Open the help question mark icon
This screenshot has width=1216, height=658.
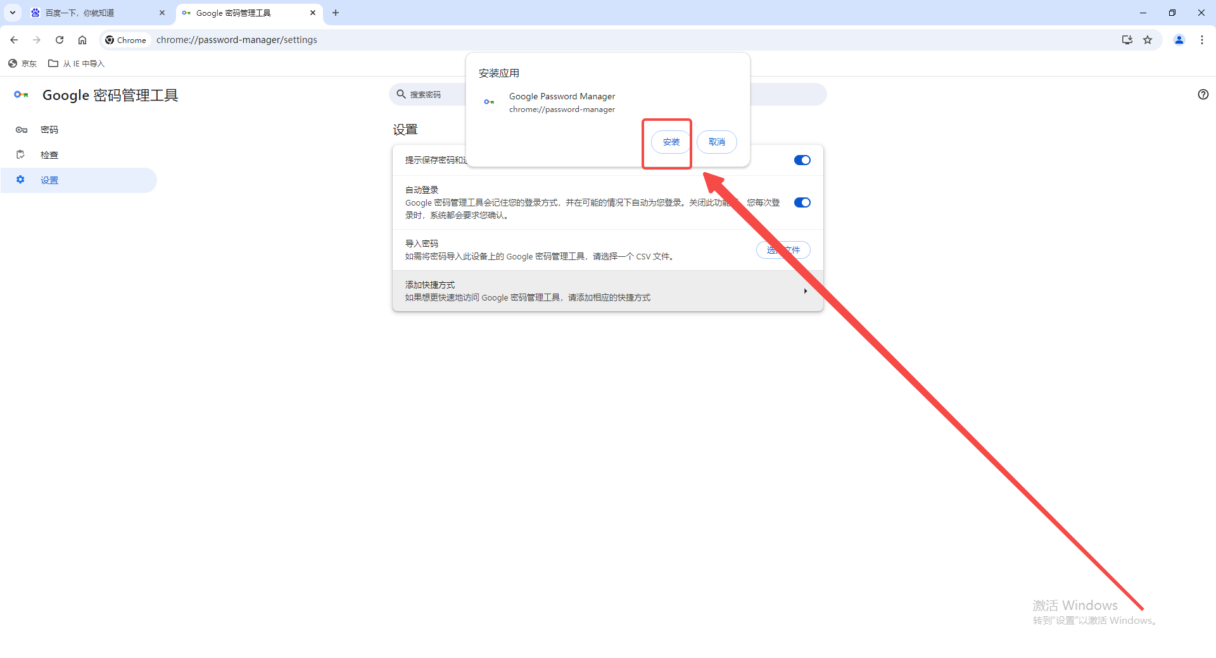(x=1203, y=94)
